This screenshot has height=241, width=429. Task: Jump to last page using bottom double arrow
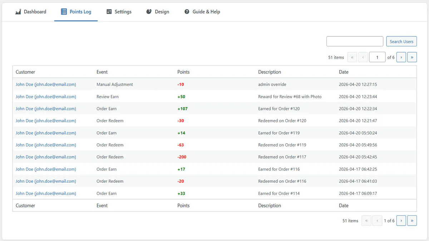412,221
